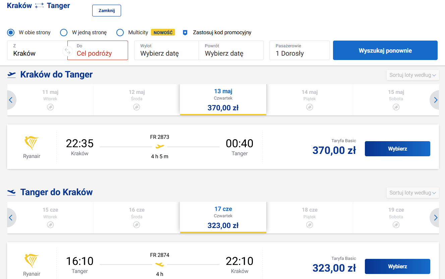Select the W obie strony radio button
Viewport: 445px width, 279px height.
[11, 33]
